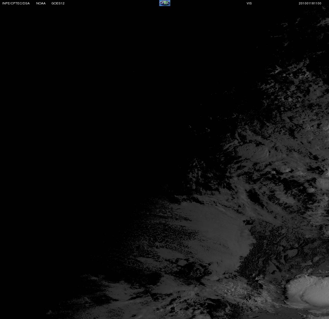Click the VIS channel label
Viewport: 329px width, 319px height.
tap(249, 3)
